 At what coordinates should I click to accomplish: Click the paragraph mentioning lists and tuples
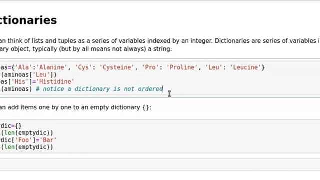tap(160, 45)
